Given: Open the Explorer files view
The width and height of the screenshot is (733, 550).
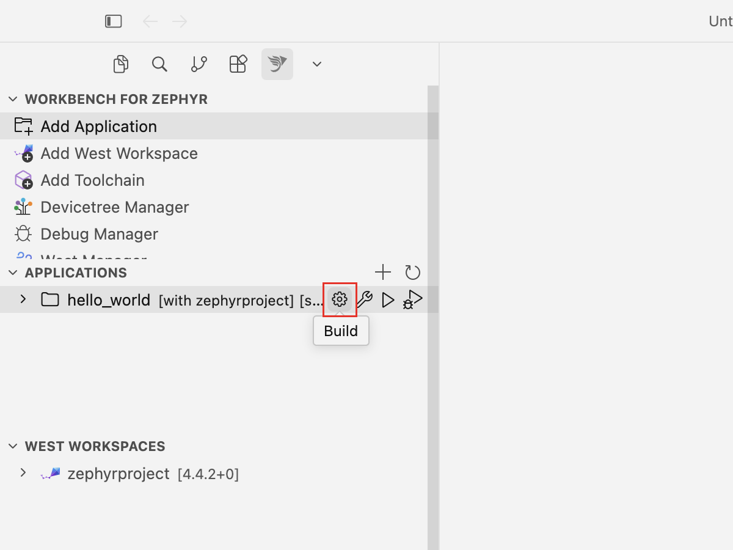Looking at the screenshot, I should tap(121, 64).
